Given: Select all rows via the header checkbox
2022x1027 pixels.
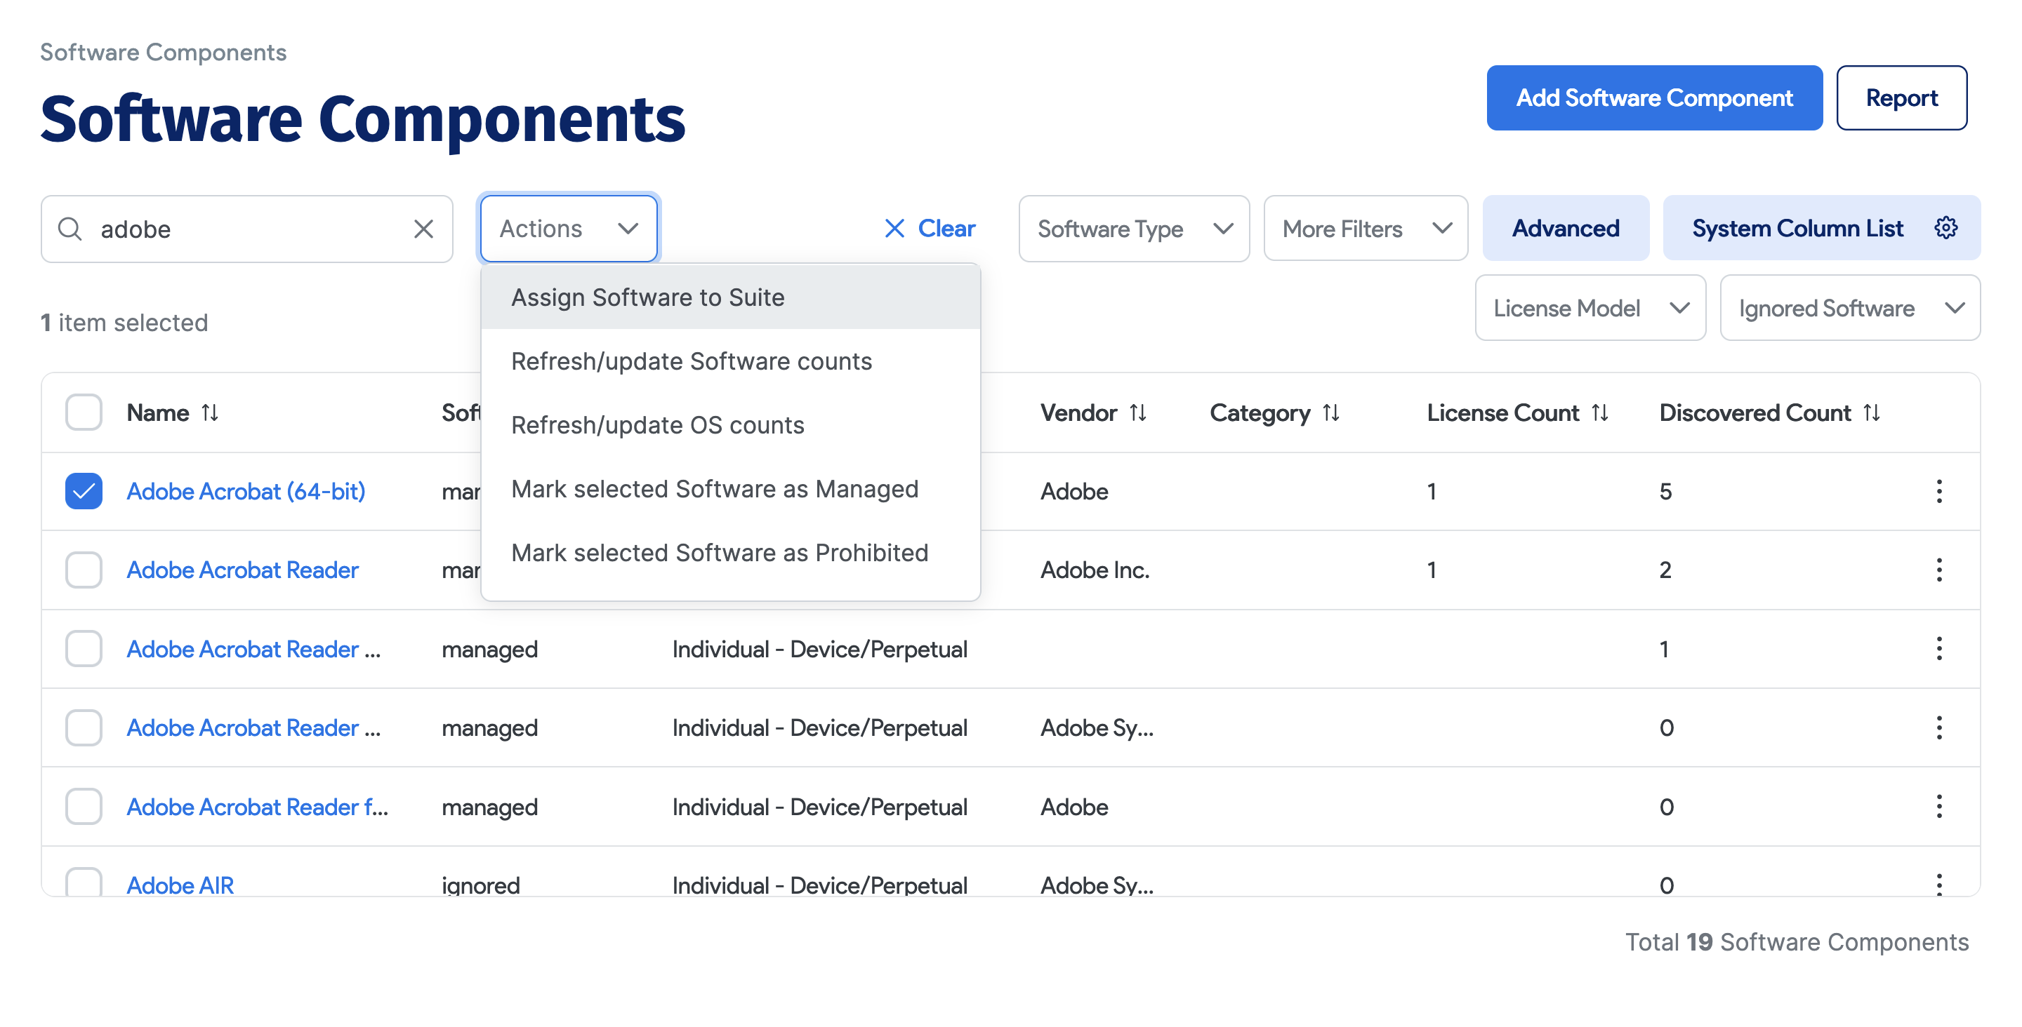Looking at the screenshot, I should pyautogui.click(x=84, y=412).
